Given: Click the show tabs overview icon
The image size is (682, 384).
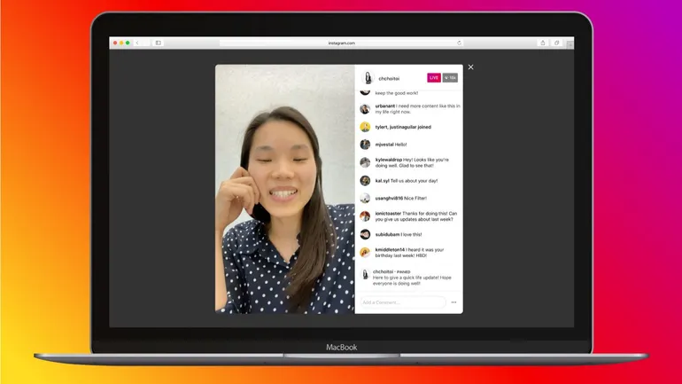Looking at the screenshot, I should [557, 43].
